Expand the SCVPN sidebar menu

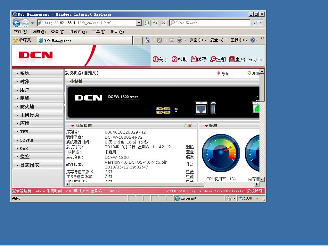coord(38,140)
